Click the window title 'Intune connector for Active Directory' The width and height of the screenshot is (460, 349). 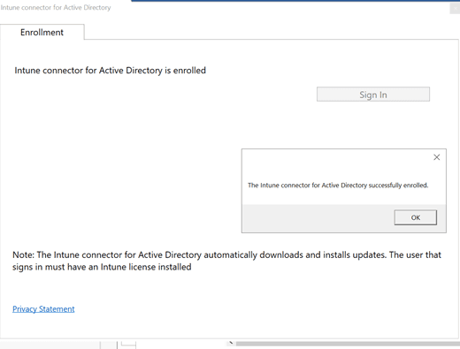(56, 8)
